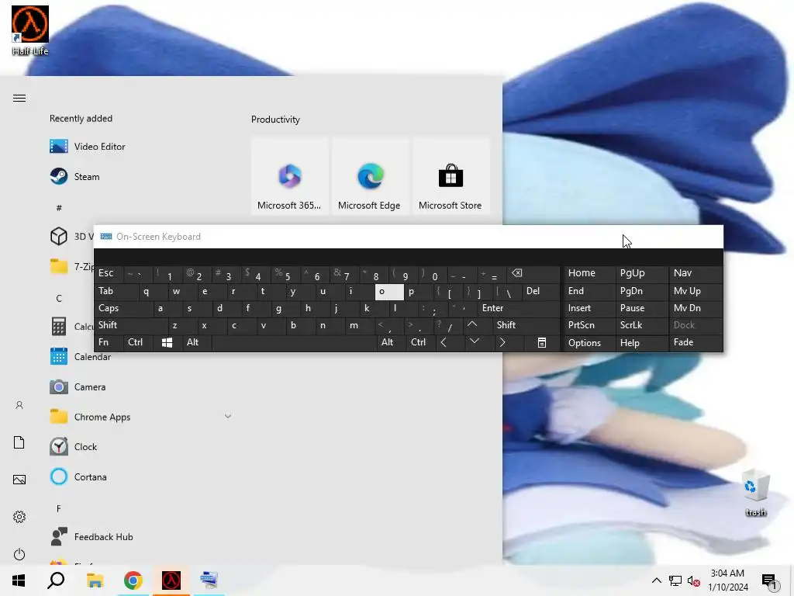Open the Half-Life desktop shortcut
Screen dimensions: 794x596
pyautogui.click(x=30, y=30)
